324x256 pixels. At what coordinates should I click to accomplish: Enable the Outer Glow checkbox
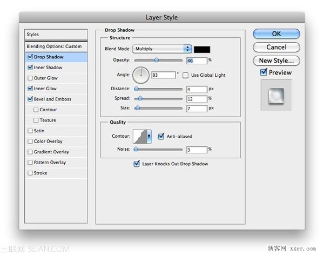click(30, 78)
